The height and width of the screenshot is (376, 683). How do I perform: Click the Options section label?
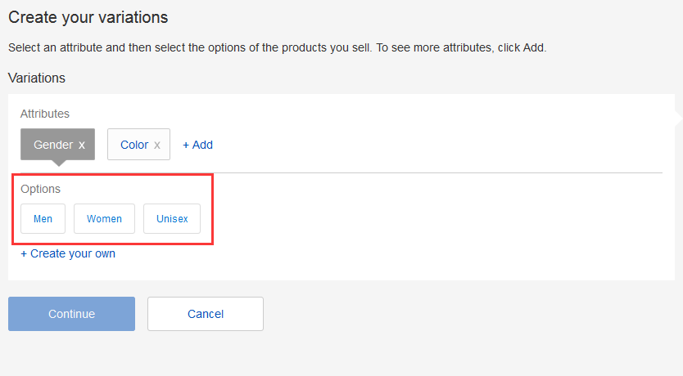(x=41, y=189)
